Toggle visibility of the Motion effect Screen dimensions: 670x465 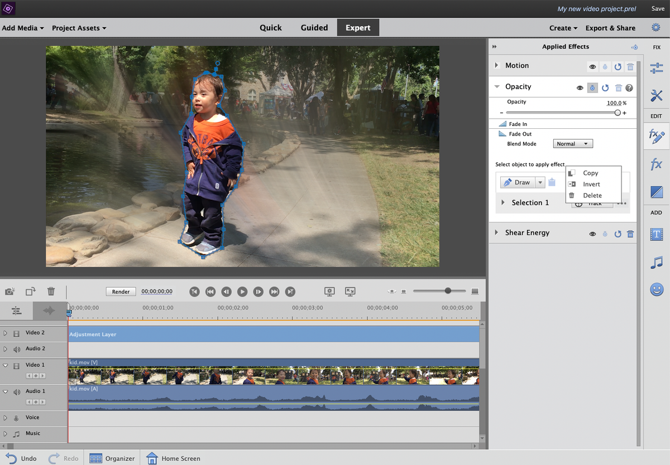[x=592, y=66]
